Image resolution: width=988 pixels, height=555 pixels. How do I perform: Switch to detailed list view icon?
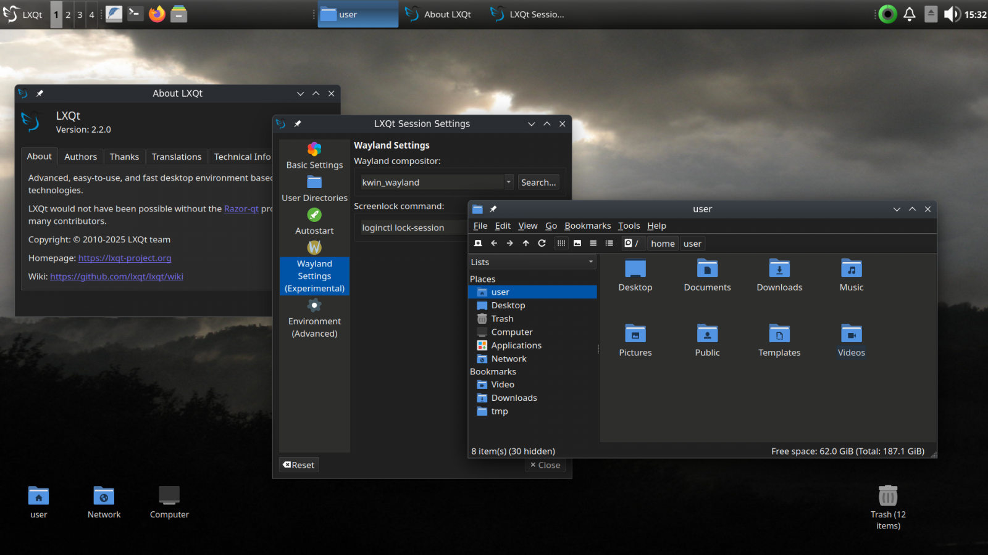(609, 243)
